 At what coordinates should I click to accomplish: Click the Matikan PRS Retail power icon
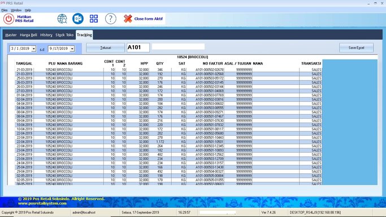[x=8, y=19]
